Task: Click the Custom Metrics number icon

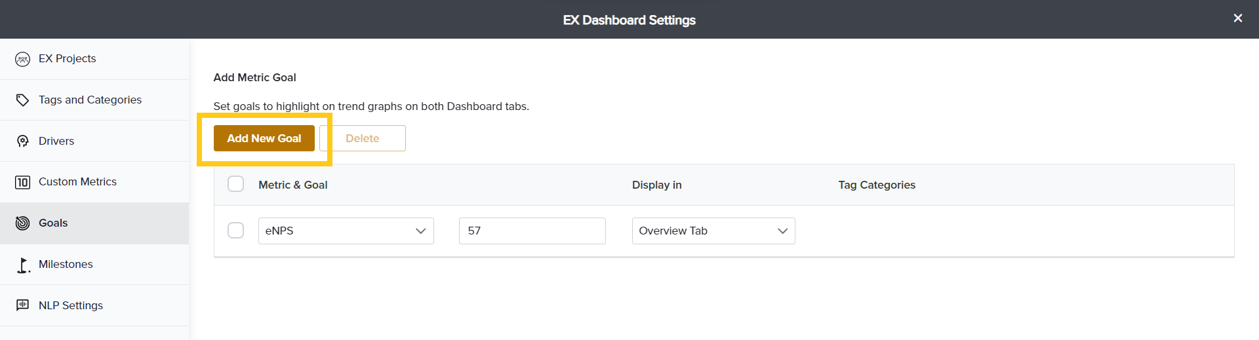Action: (22, 182)
